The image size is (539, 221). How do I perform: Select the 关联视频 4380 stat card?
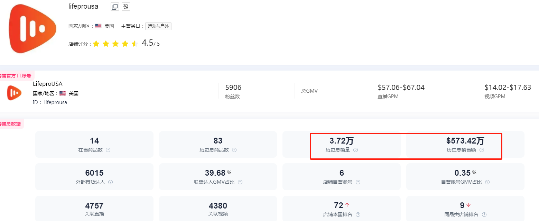click(218, 209)
